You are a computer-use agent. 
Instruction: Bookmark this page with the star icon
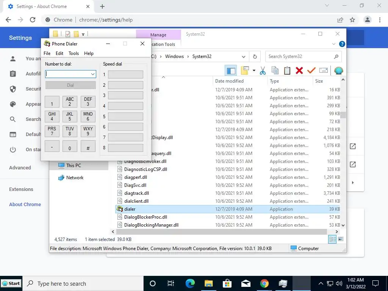tap(352, 20)
